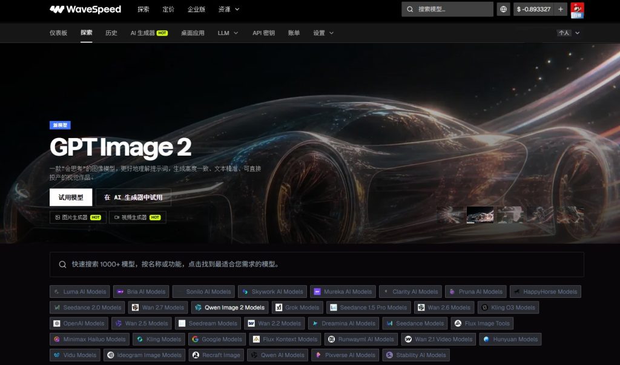Viewport: 620px width, 365px height.
Task: Select the Seedance 2.0 Models tag
Action: [x=87, y=307]
